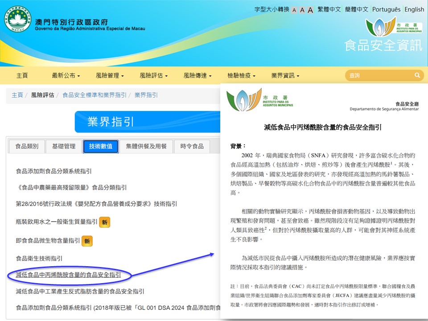Select the smallest font size A button

pos(294,10)
